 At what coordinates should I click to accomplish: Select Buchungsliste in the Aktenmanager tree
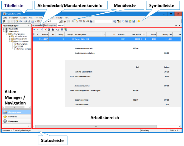pos(22,44)
